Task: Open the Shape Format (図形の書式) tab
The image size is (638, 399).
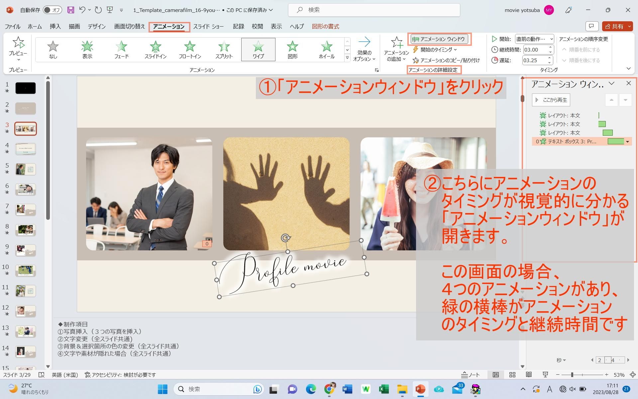Action: coord(325,27)
